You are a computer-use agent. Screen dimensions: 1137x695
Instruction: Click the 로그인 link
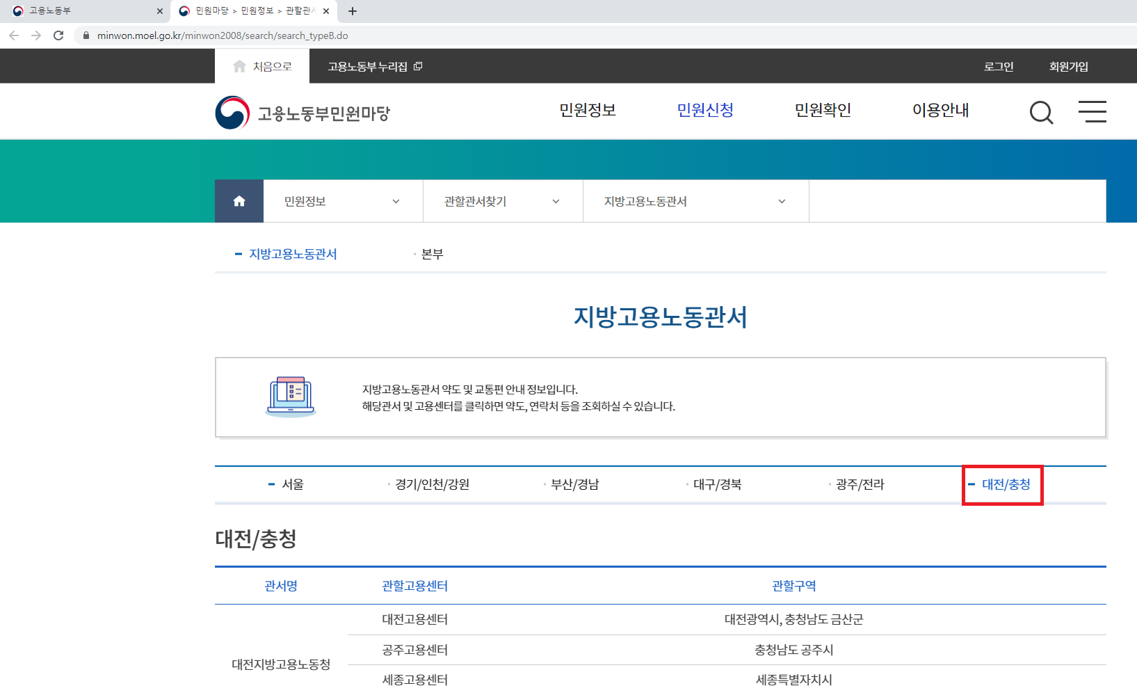click(x=998, y=65)
